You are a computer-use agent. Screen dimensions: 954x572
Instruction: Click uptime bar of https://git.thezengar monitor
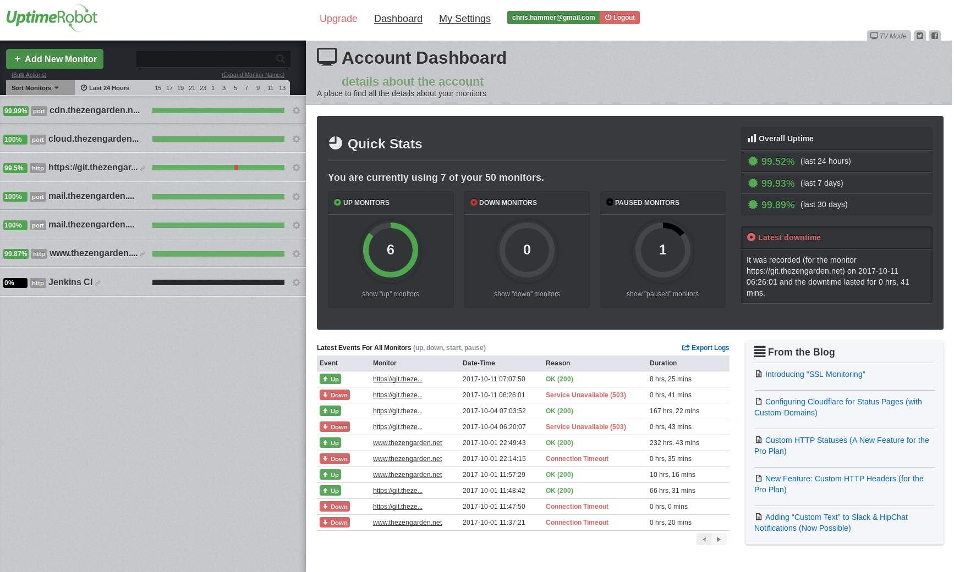218,168
